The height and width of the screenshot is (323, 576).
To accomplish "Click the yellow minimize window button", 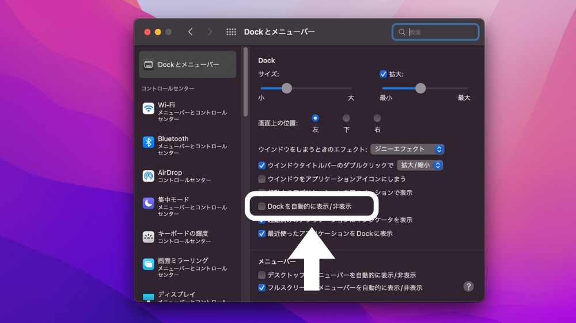I will [x=158, y=32].
